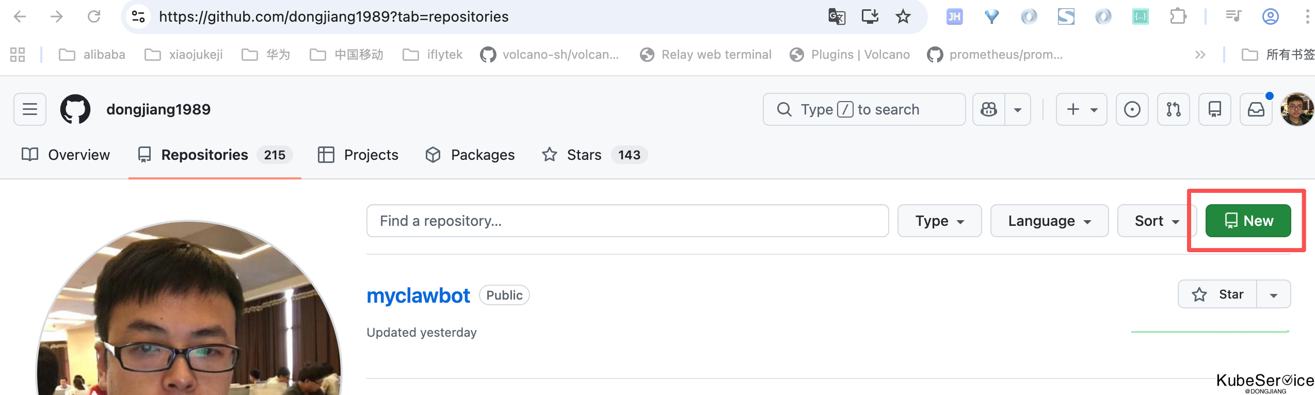Expand the Type filter dropdown
This screenshot has width=1315, height=395.
(939, 221)
